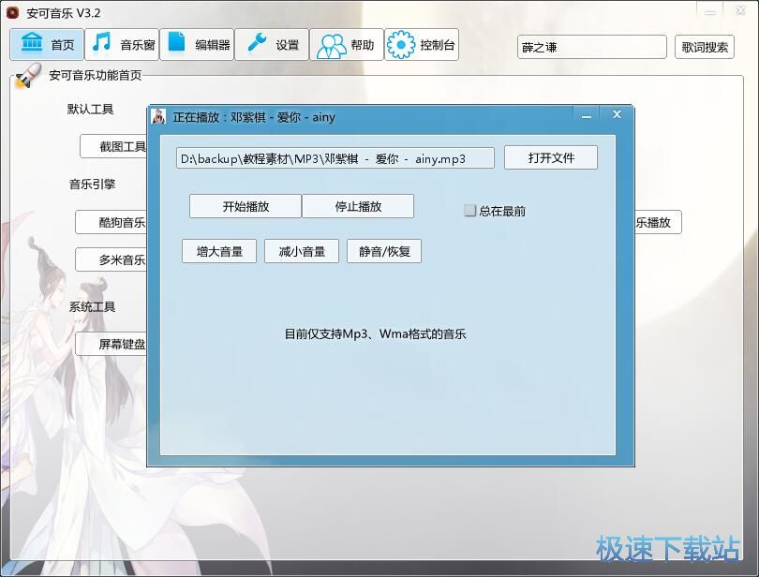The width and height of the screenshot is (759, 577).
Task: Toggle mute with 静音/恢复
Action: 384,251
